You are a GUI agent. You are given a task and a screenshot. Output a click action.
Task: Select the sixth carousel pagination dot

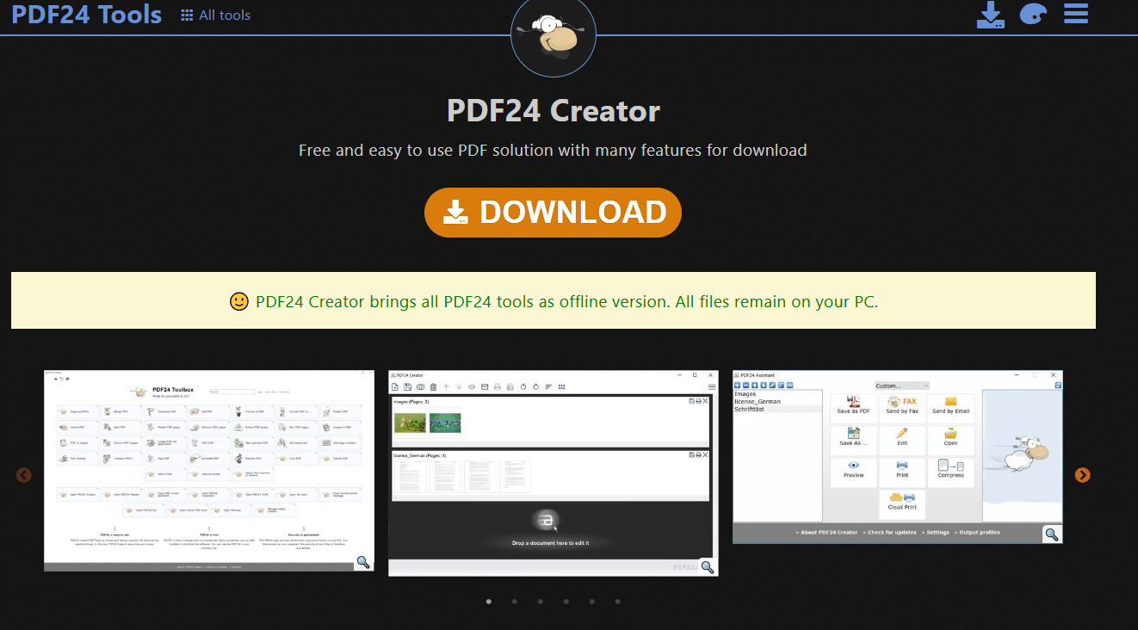pyautogui.click(x=618, y=602)
